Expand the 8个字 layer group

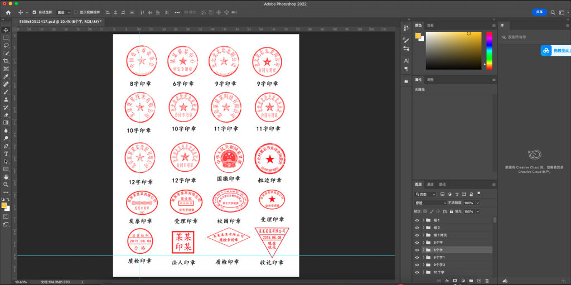424,243
